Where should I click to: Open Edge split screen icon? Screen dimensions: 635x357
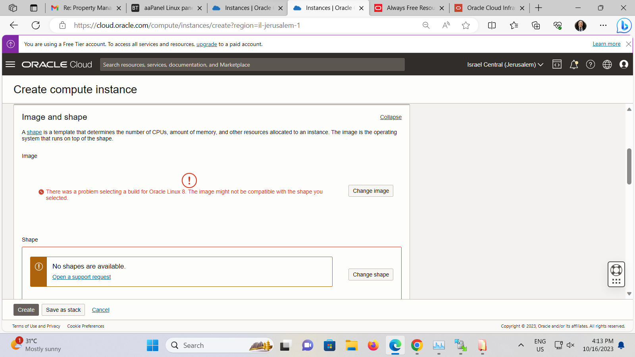[x=492, y=25]
